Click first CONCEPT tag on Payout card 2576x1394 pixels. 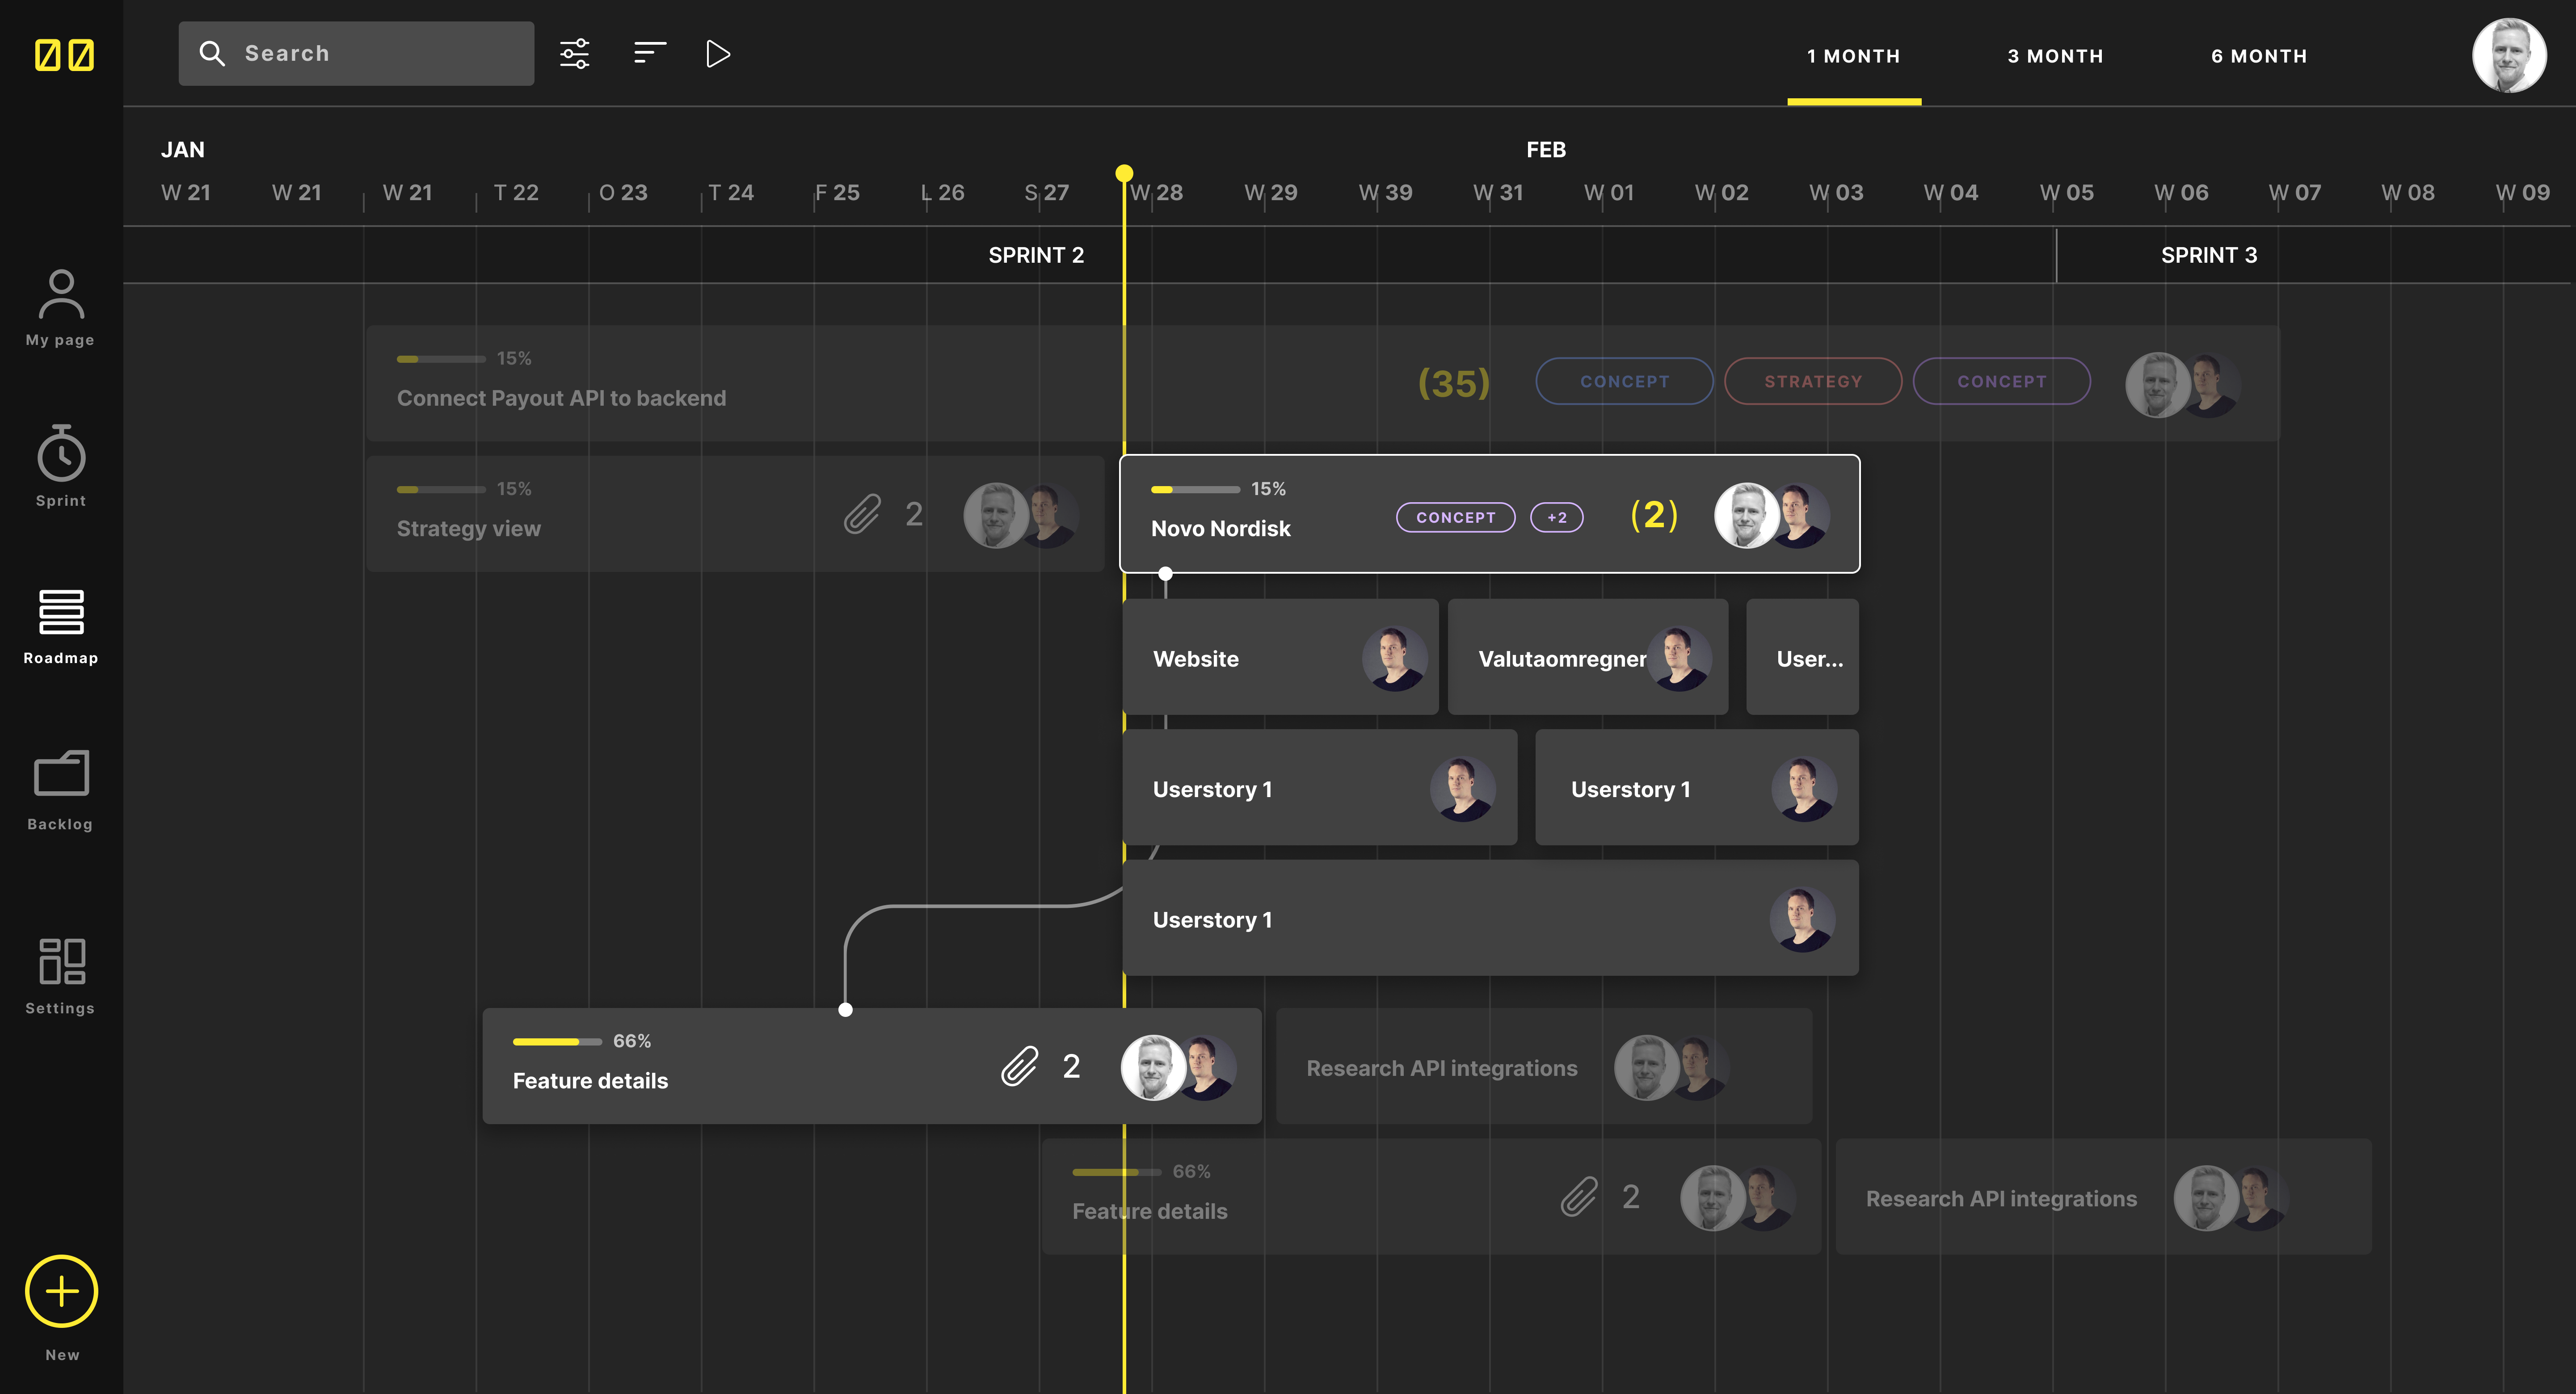click(x=1624, y=381)
